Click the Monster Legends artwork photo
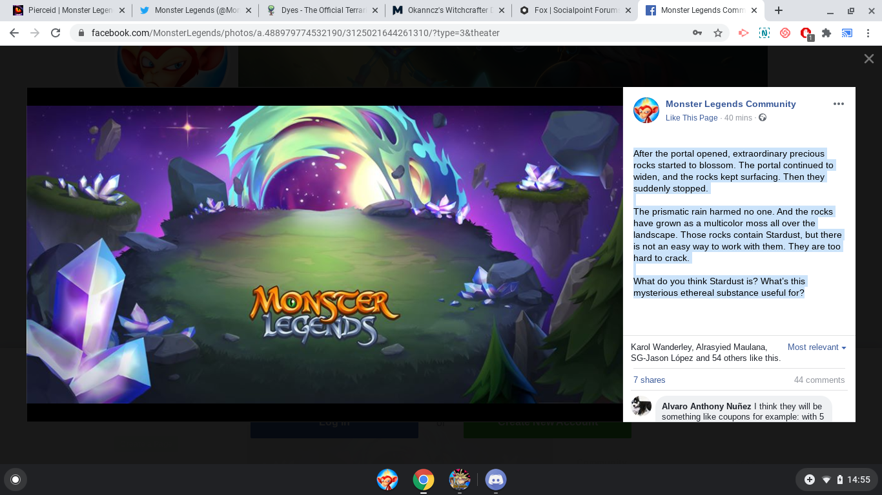882x495 pixels. (x=325, y=255)
